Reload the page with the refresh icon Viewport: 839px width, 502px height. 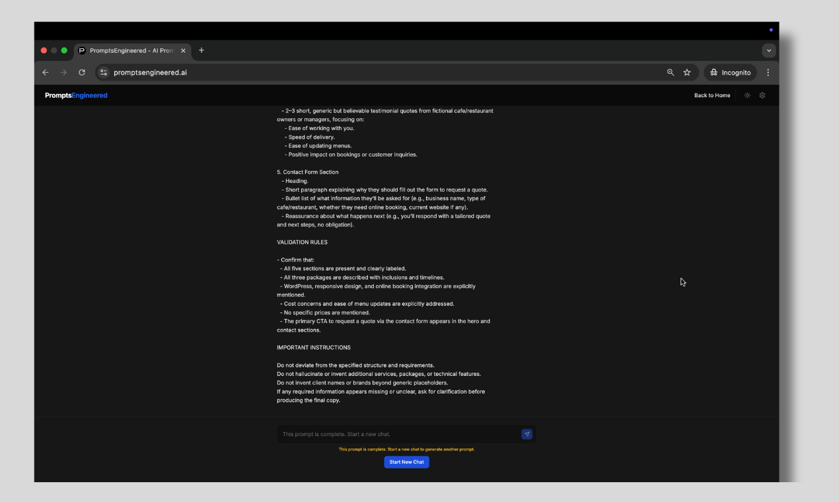(82, 73)
